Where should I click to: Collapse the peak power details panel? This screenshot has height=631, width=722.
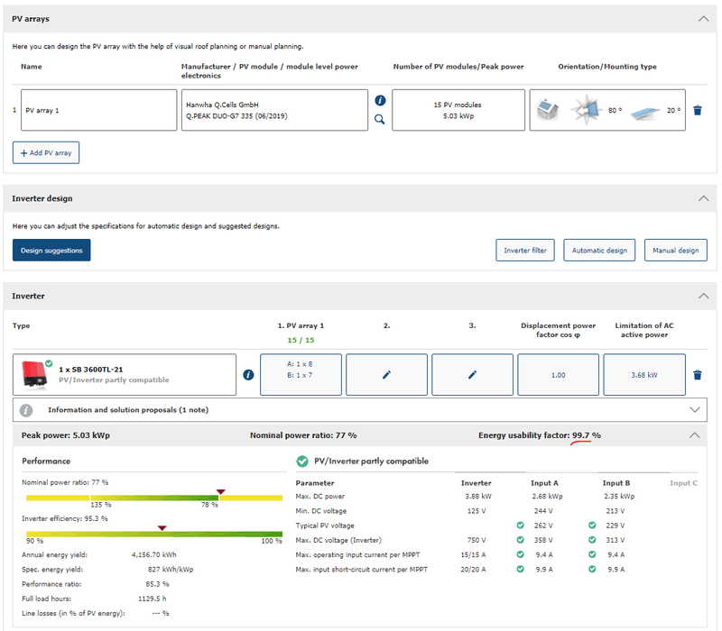coord(693,434)
